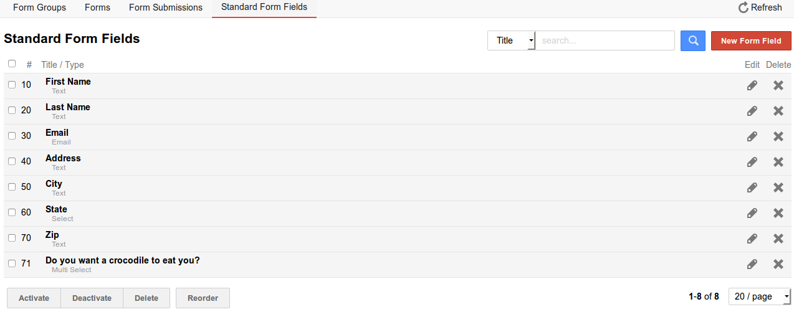Check the Zip row checkbox
This screenshot has width=794, height=322.
12,238
